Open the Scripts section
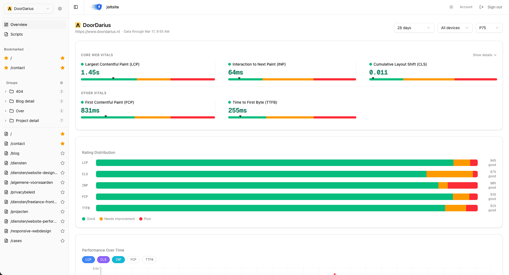This screenshot has width=509, height=275. [17, 34]
